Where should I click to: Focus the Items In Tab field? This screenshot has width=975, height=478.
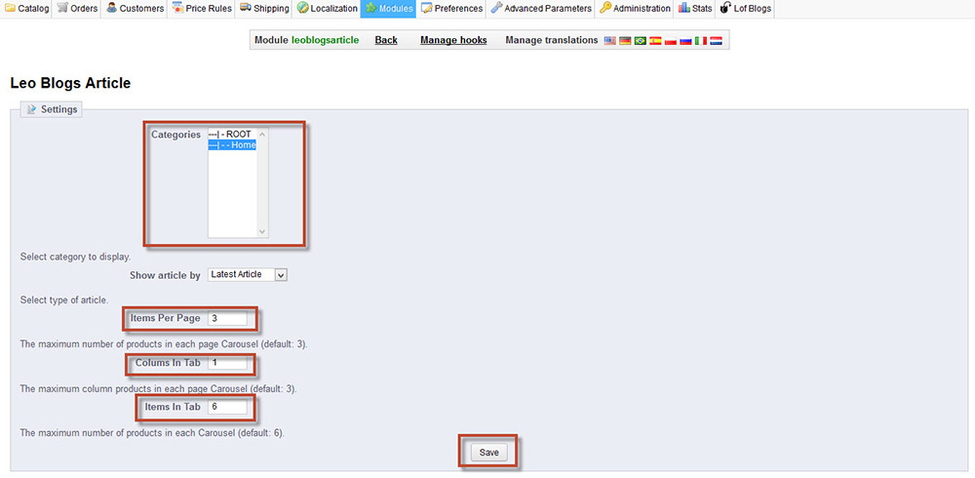pyautogui.click(x=227, y=407)
